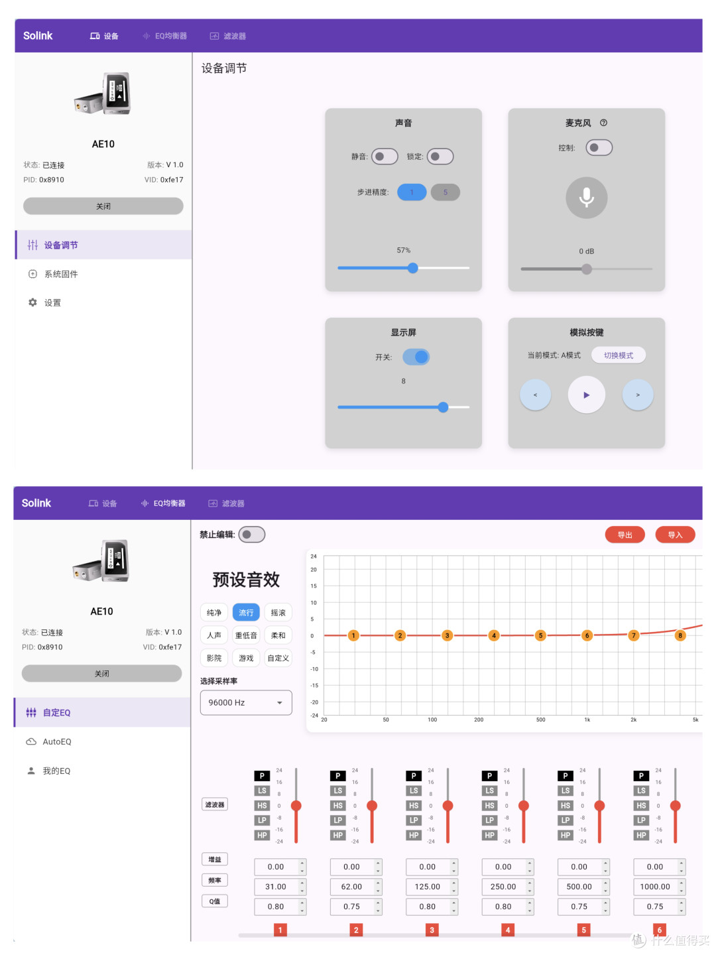
Task: Open the 96000 Hz sample rate dropdown
Action: click(246, 702)
